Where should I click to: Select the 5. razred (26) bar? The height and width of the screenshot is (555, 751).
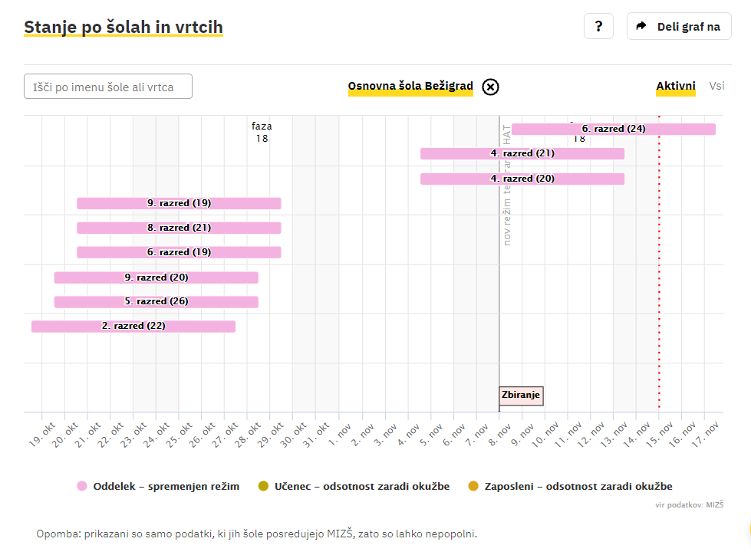point(156,301)
